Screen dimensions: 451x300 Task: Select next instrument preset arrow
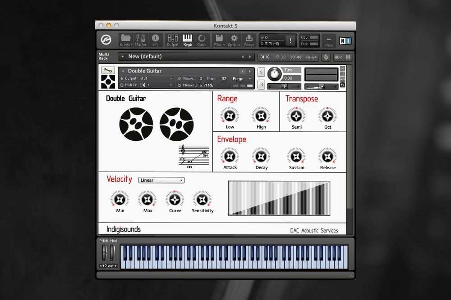(x=250, y=71)
